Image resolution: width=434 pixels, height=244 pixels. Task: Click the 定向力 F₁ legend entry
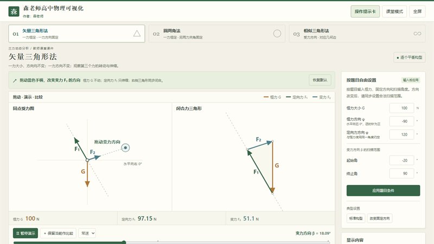[x=297, y=97]
